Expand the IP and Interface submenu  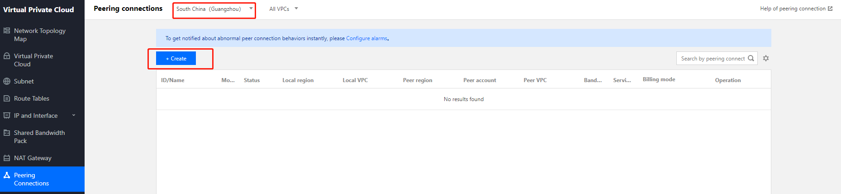point(74,115)
